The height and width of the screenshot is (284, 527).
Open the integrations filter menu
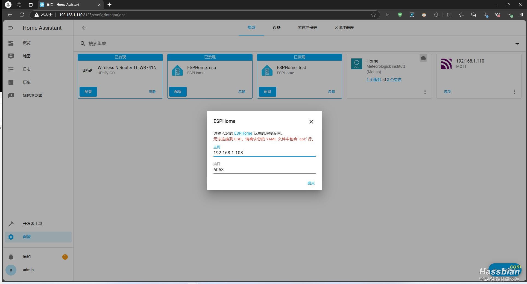(517, 43)
